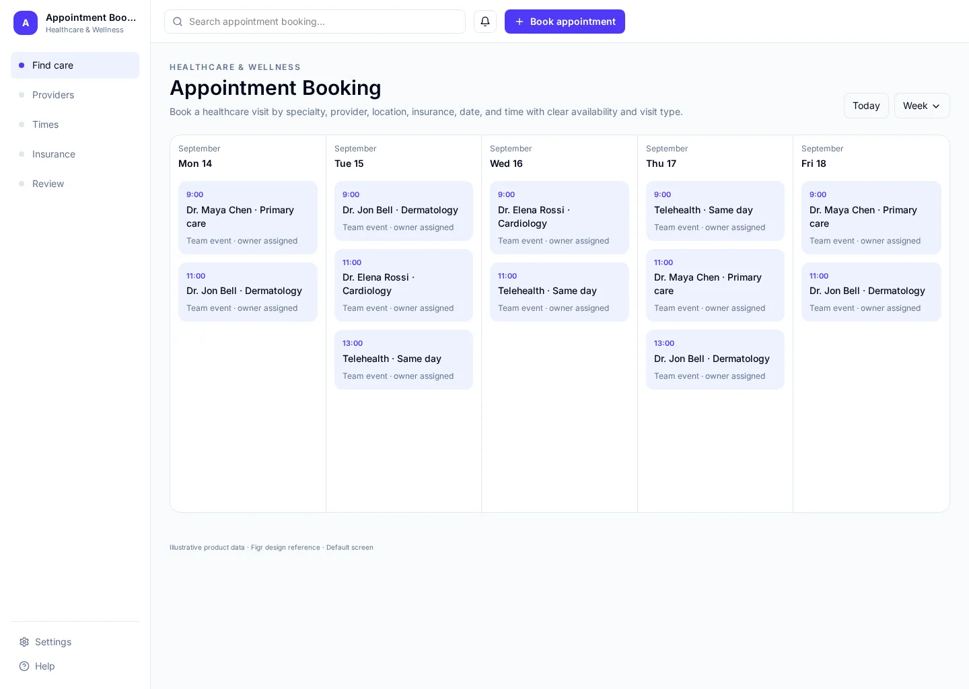Click the notification bell icon
Screen dimensions: 969x689
485,22
